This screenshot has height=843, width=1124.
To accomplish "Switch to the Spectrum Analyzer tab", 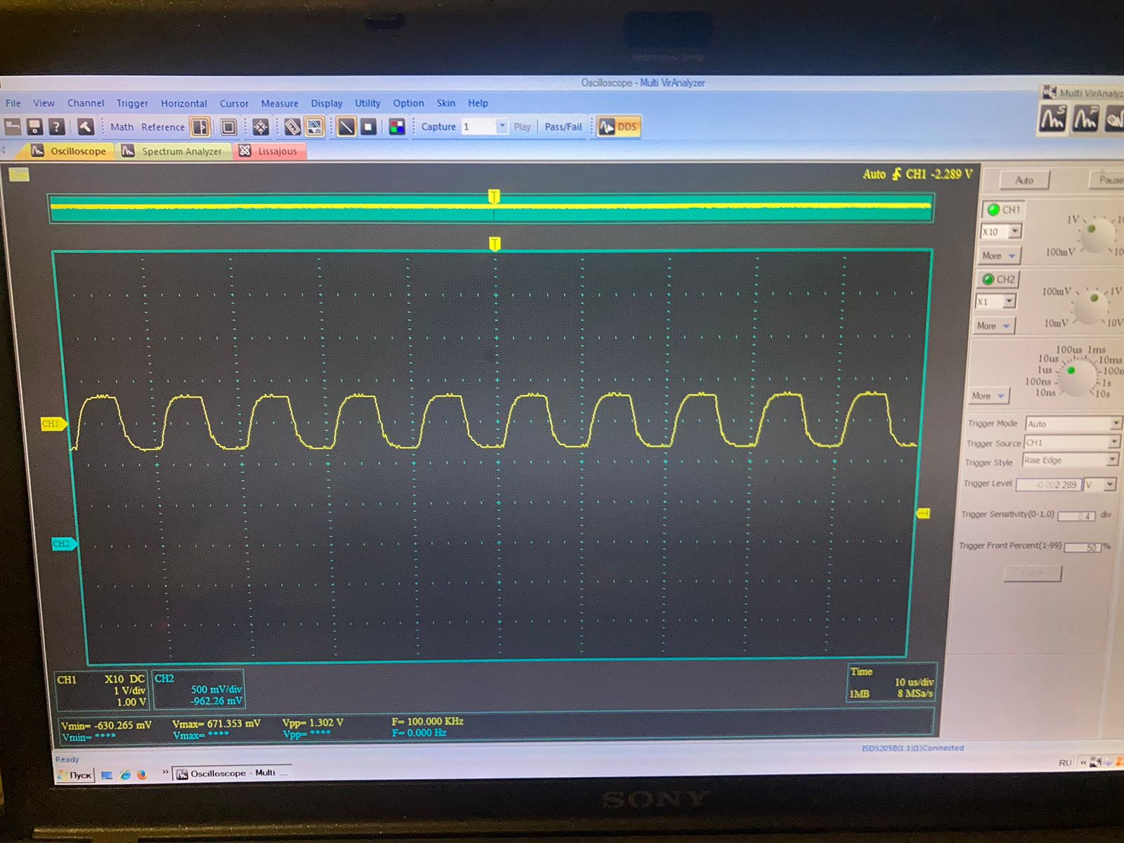I will coord(174,151).
